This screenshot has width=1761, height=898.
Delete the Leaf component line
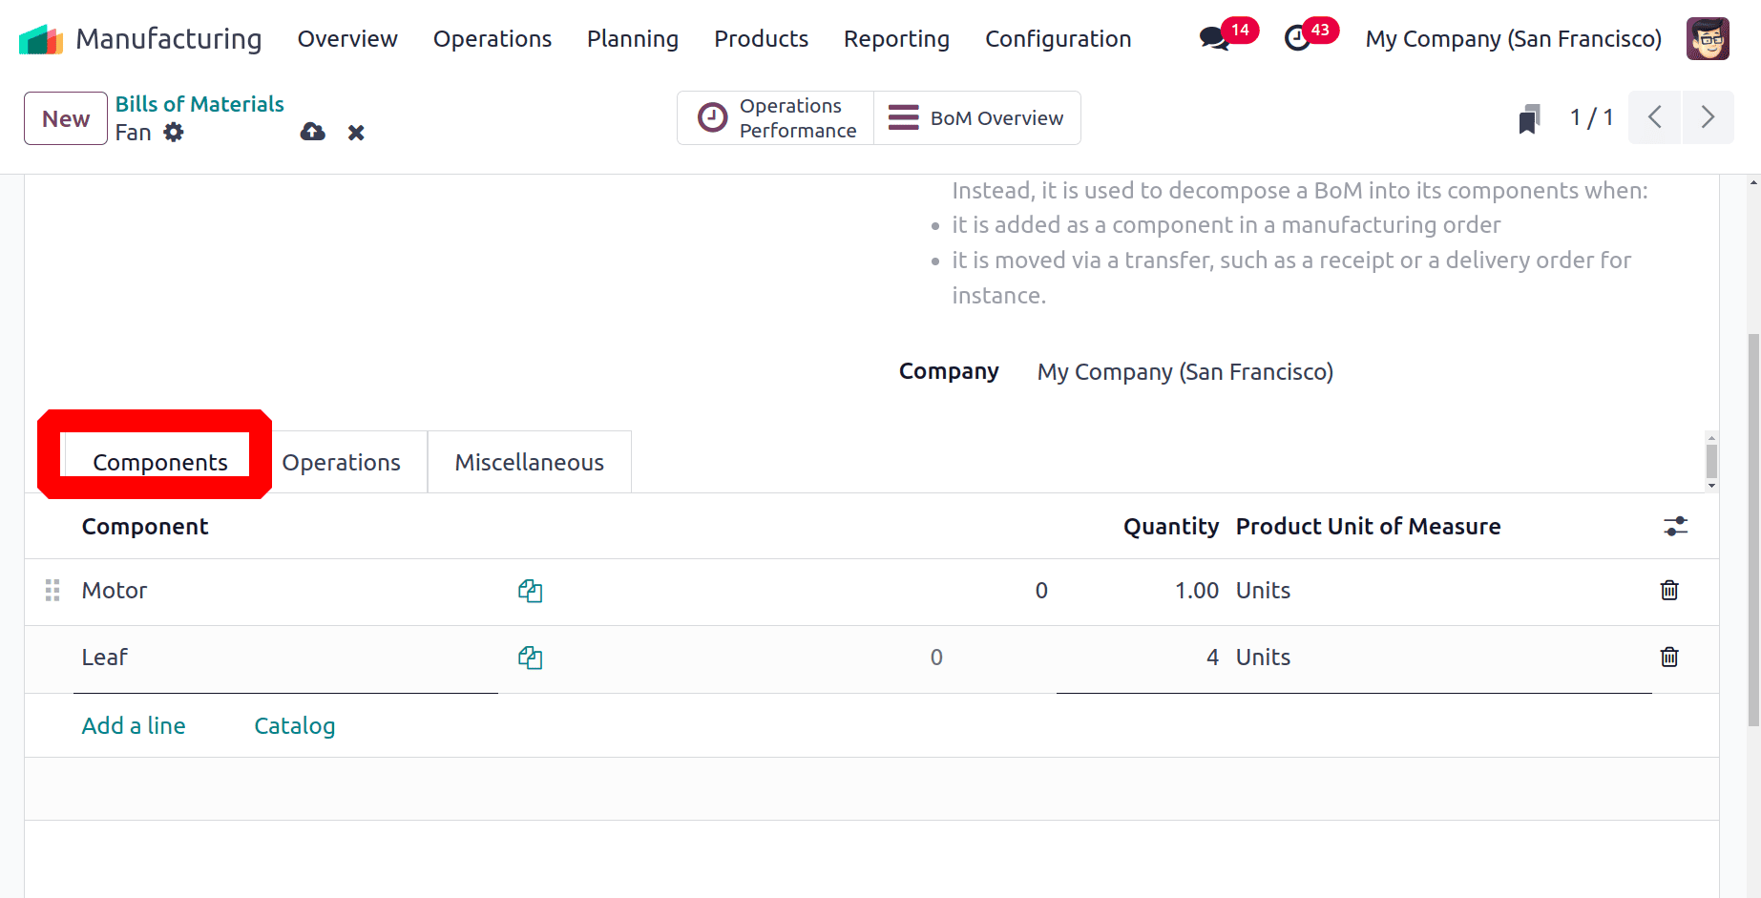[1669, 657]
